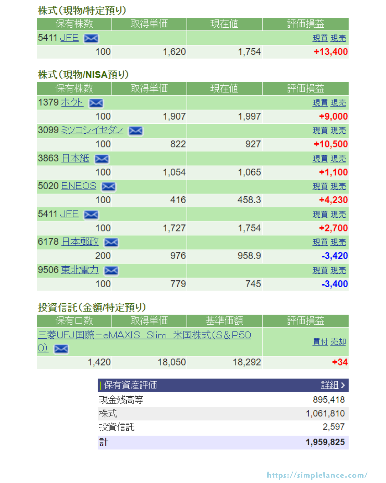Click 現売 for ミツコシイセタン

click(x=338, y=131)
